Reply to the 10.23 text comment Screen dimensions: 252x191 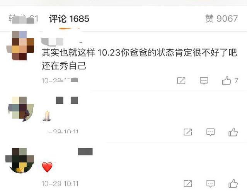[x=204, y=81]
